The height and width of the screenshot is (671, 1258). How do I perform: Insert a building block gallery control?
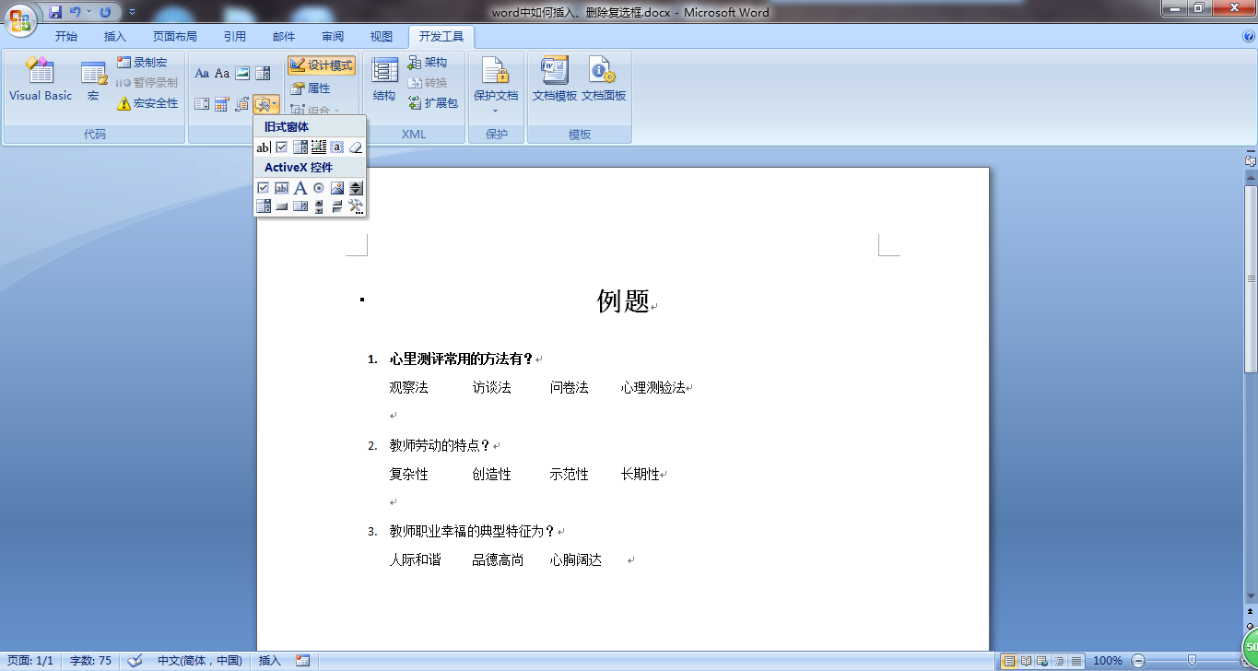coord(242,104)
